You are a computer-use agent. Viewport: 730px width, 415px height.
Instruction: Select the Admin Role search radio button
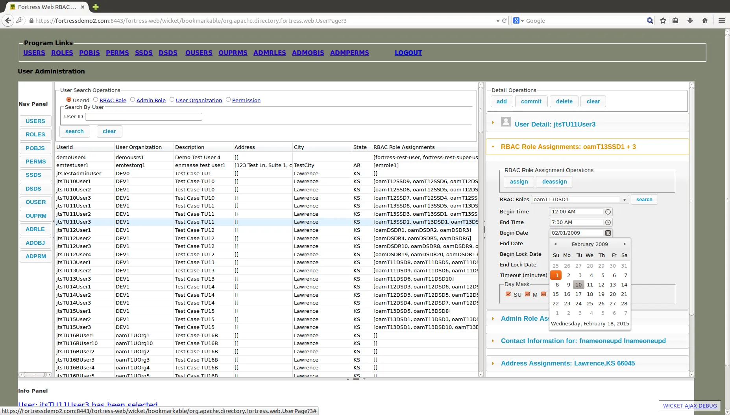[133, 100]
